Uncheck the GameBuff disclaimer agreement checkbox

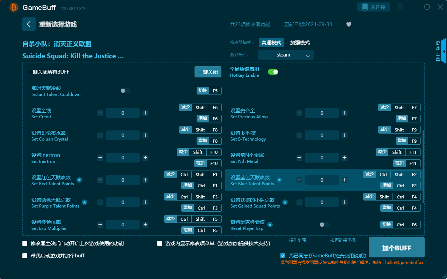click(283, 256)
